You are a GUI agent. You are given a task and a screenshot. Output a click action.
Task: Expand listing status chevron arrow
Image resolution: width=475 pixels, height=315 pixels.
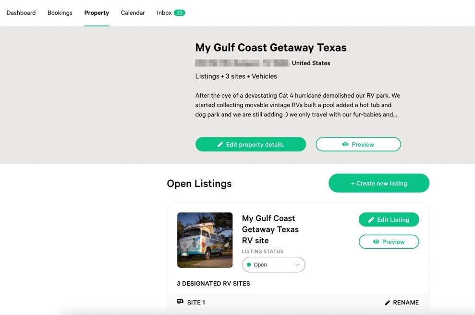tap(297, 265)
